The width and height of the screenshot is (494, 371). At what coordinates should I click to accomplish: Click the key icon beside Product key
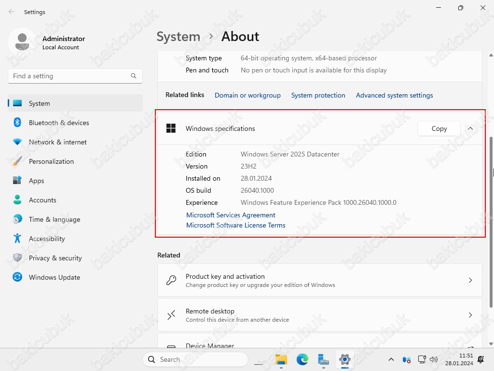pos(171,280)
